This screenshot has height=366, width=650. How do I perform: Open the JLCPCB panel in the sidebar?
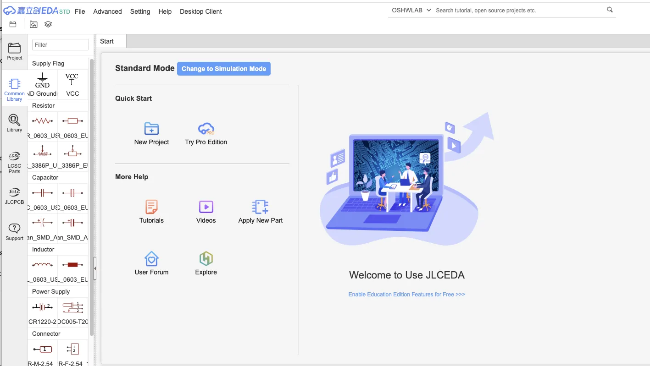pyautogui.click(x=14, y=195)
